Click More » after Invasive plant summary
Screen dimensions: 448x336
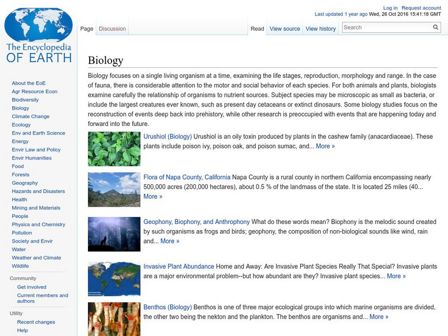click(x=396, y=276)
